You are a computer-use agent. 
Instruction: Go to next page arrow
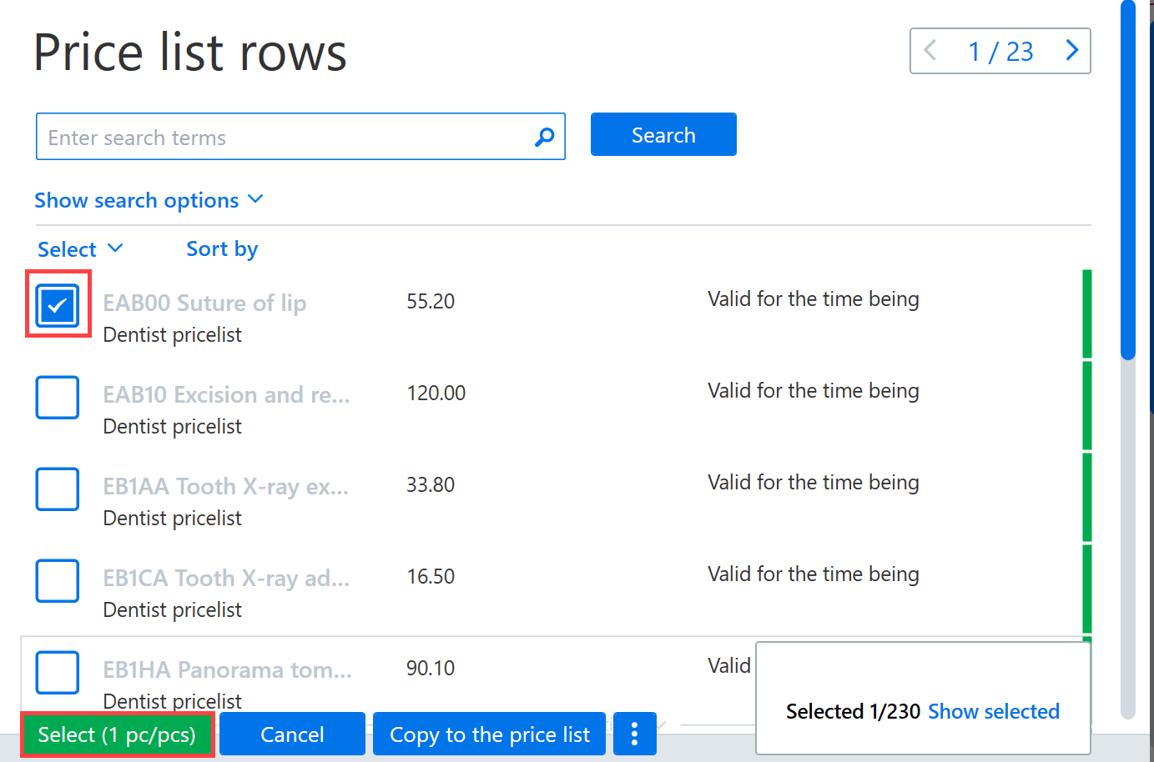point(1071,50)
